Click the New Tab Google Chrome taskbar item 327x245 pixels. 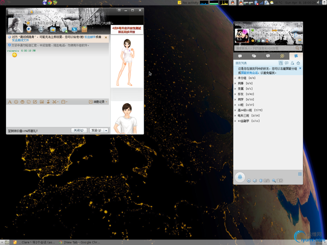pos(80,242)
